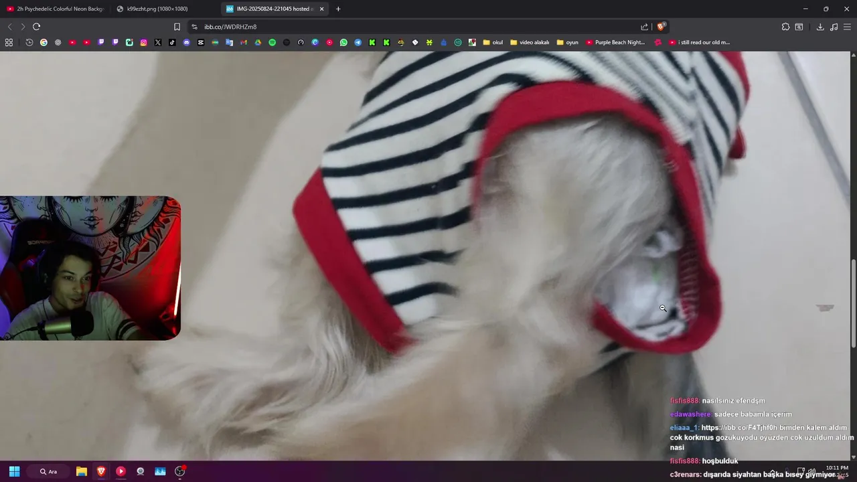This screenshot has height=482, width=857.
Task: Bookmark this page
Action: point(177,27)
